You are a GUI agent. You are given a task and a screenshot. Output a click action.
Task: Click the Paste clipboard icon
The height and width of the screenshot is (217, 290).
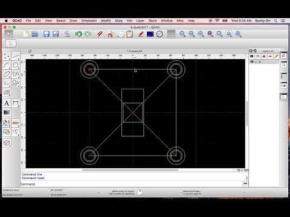click(x=129, y=34)
